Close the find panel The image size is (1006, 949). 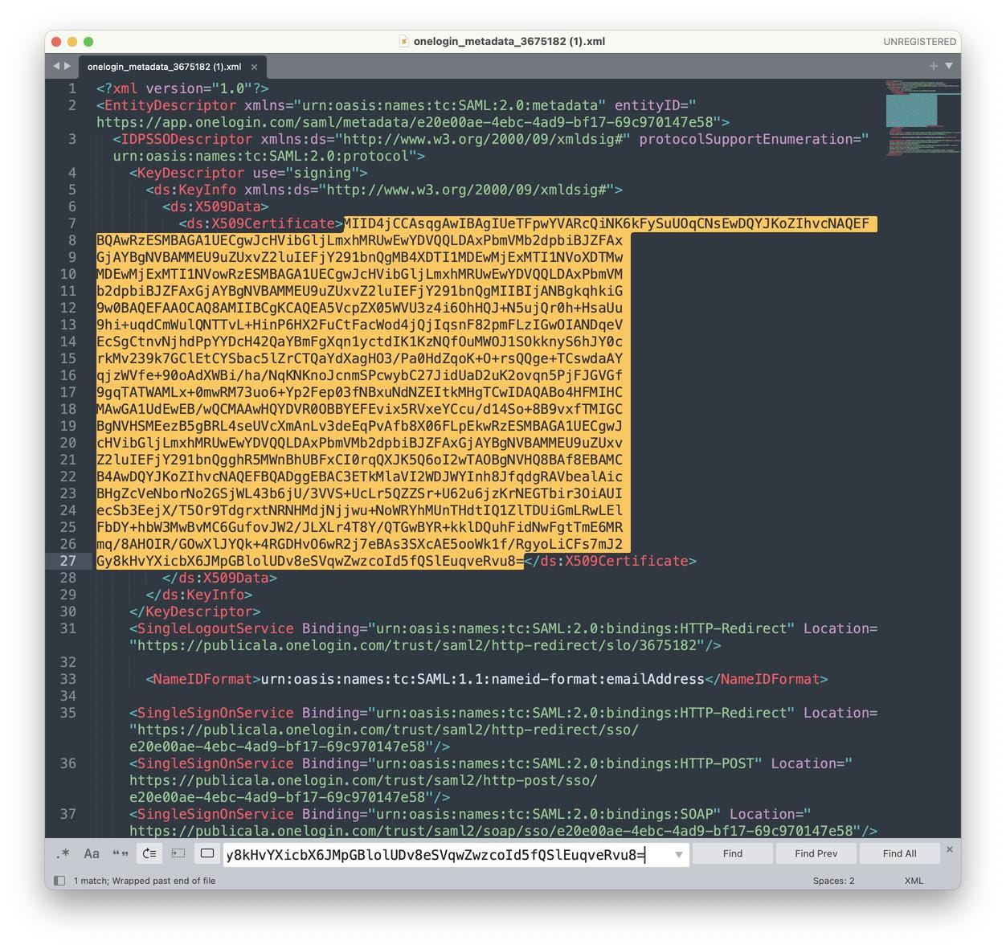[x=949, y=849]
